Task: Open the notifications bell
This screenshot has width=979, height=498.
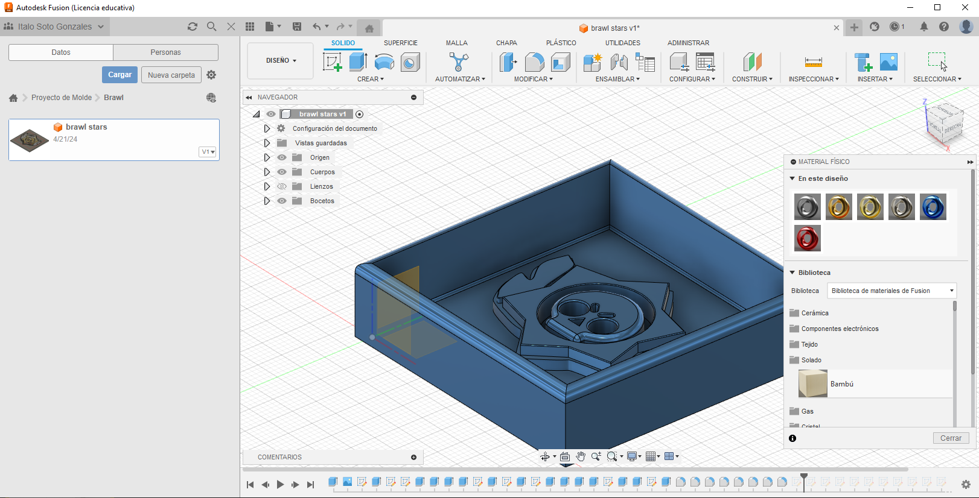Action: (x=924, y=27)
